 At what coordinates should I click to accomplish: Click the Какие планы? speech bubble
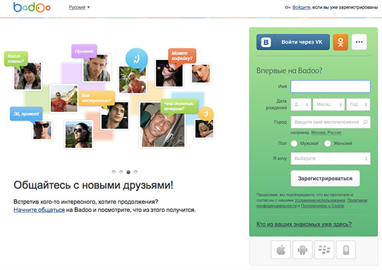[x=16, y=59]
